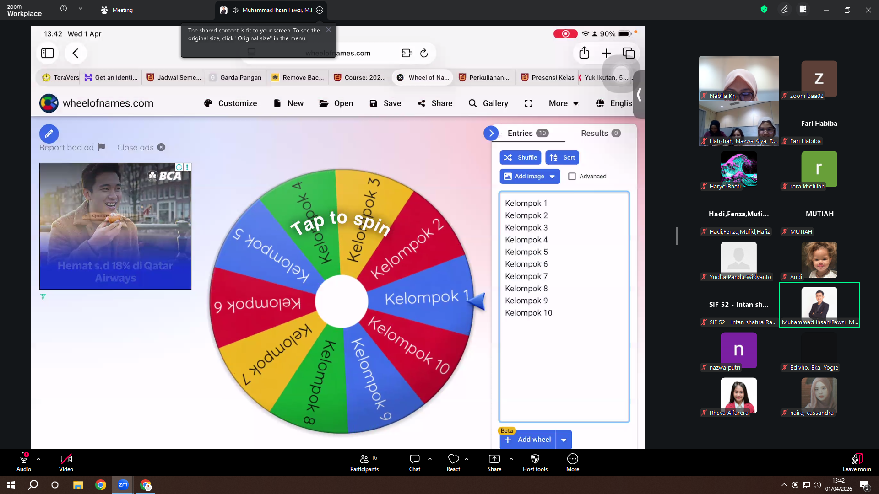This screenshot has height=494, width=879.
Task: Start Video in Zoom
Action: point(66,462)
